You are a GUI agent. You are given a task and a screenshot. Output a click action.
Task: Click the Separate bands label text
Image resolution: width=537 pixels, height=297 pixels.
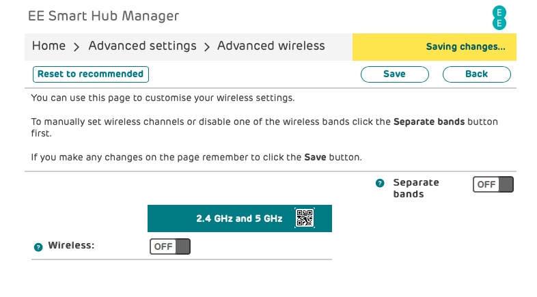(416, 188)
